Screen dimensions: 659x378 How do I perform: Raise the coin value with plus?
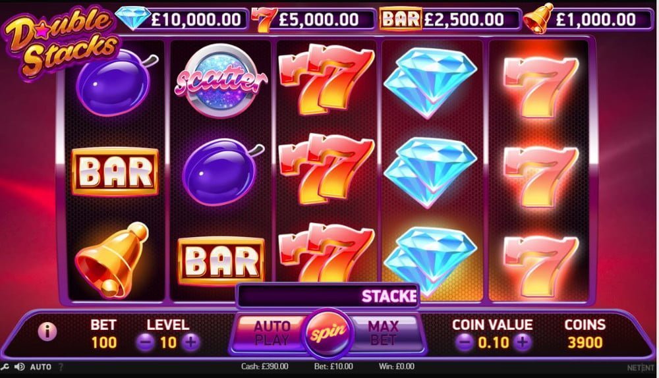pos(523,342)
